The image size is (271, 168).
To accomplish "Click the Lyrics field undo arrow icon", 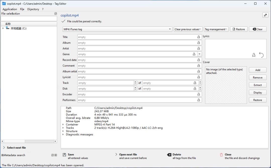I will [261, 55].
